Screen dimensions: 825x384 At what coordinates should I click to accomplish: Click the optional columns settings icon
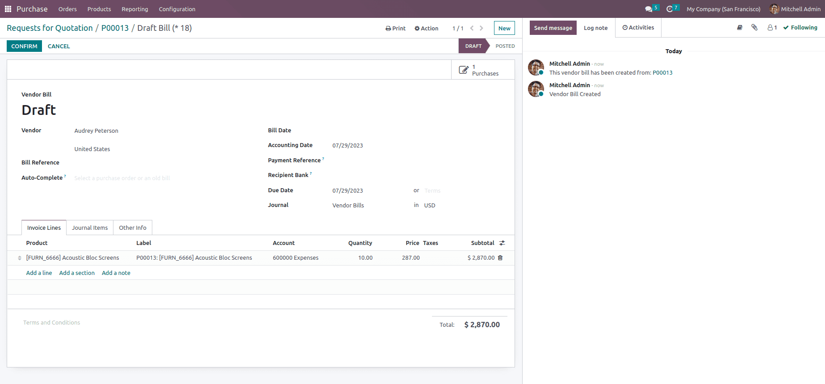point(502,243)
